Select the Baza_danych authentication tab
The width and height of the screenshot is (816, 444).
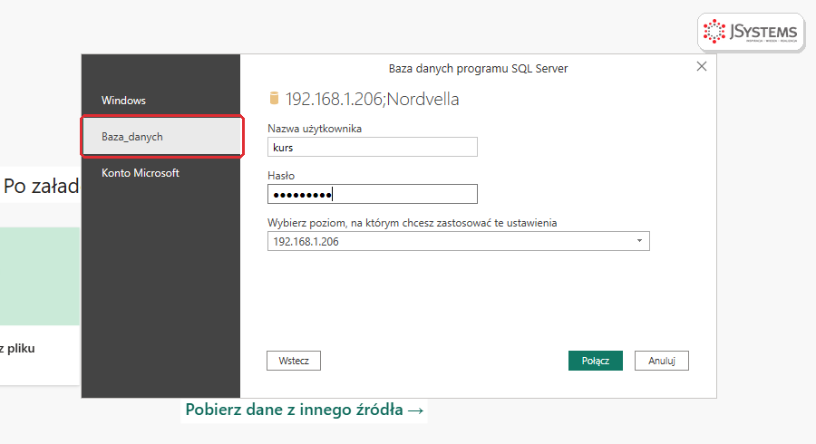tap(162, 137)
